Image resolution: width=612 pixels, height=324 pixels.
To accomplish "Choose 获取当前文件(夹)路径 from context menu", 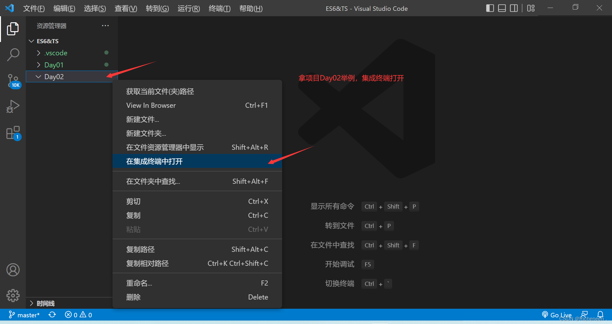I will (x=197, y=92).
